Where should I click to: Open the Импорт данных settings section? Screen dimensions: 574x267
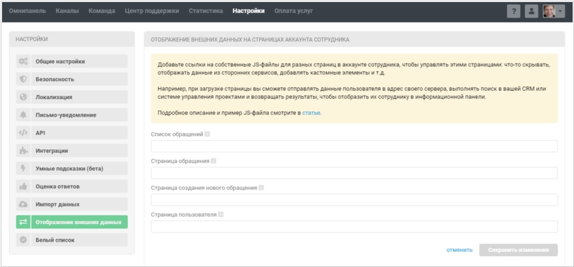72,204
